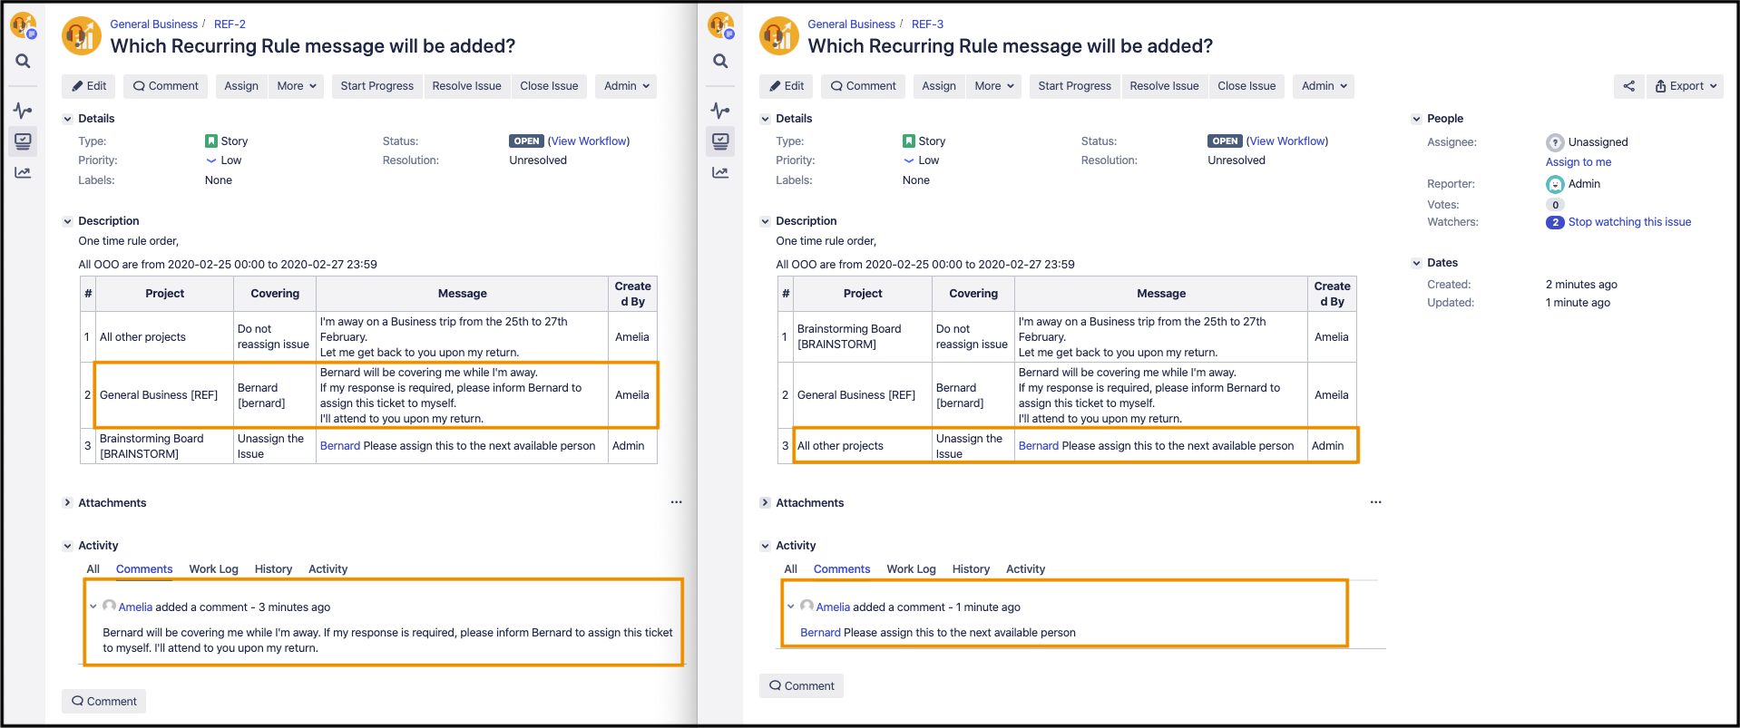The width and height of the screenshot is (1740, 728).
Task: Open the activity pulse icon in left sidebar
Action: (x=23, y=111)
